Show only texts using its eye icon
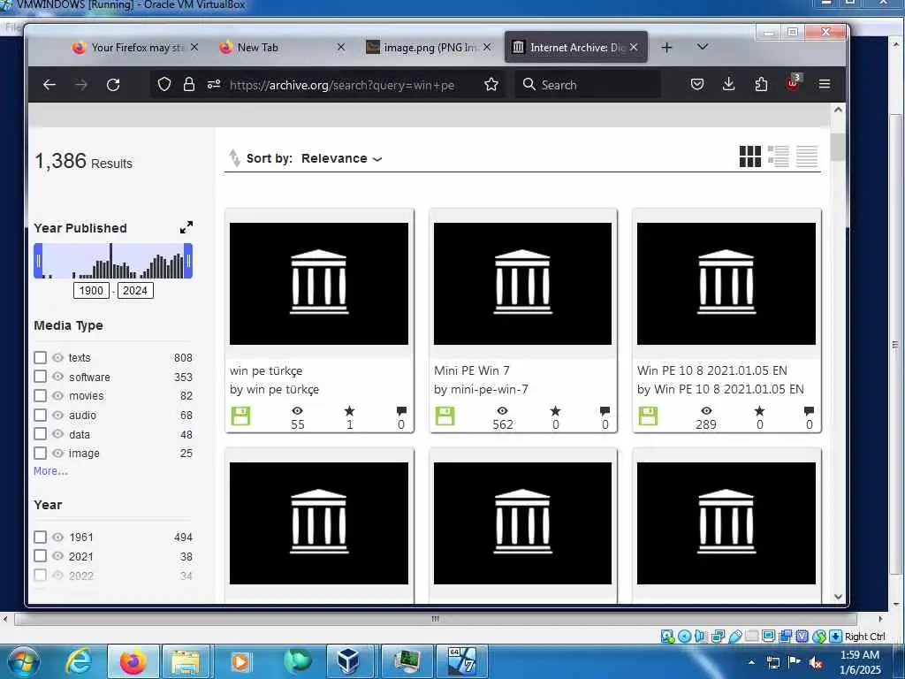This screenshot has width=905, height=679. 57,357
